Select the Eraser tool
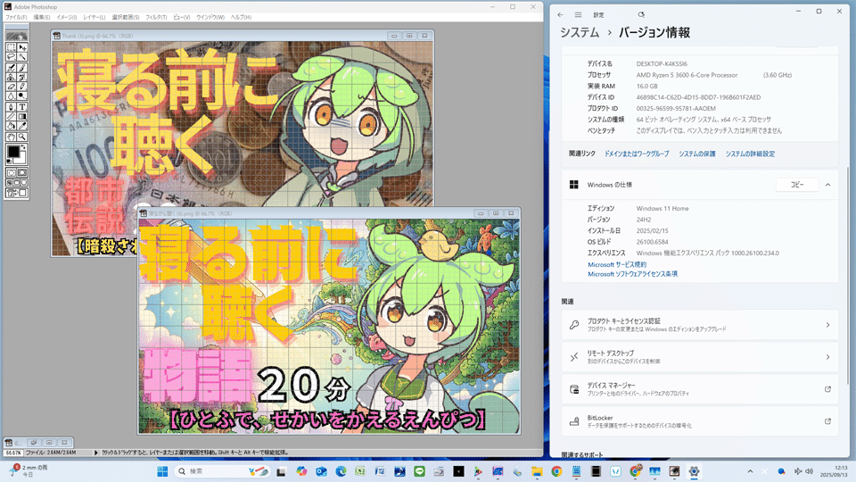856x482 pixels. pyautogui.click(x=11, y=87)
